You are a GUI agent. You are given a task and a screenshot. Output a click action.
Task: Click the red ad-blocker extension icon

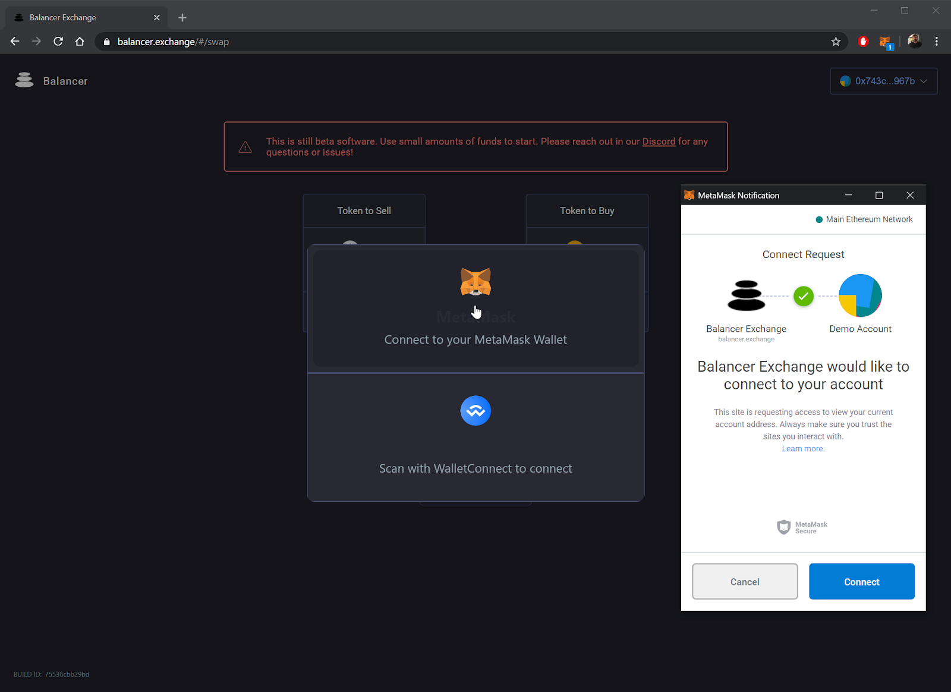pyautogui.click(x=863, y=42)
